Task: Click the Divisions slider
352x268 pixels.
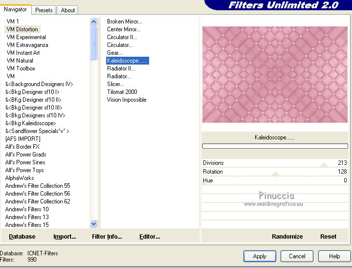Action: tap(275, 163)
